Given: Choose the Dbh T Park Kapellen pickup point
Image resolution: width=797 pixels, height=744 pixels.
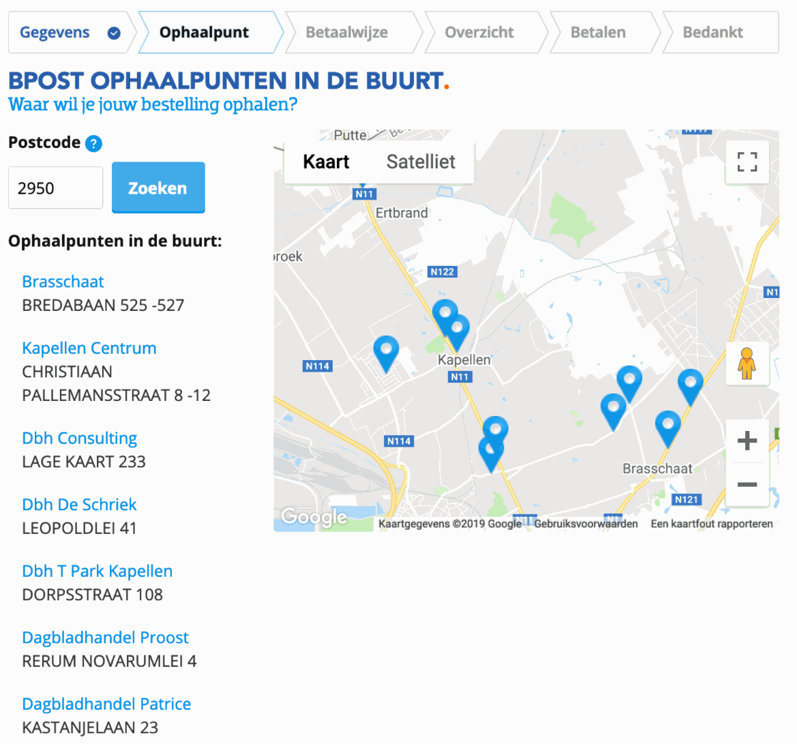Looking at the screenshot, I should (97, 571).
